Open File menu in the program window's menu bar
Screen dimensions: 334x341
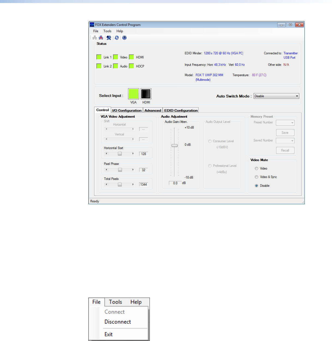(96, 31)
